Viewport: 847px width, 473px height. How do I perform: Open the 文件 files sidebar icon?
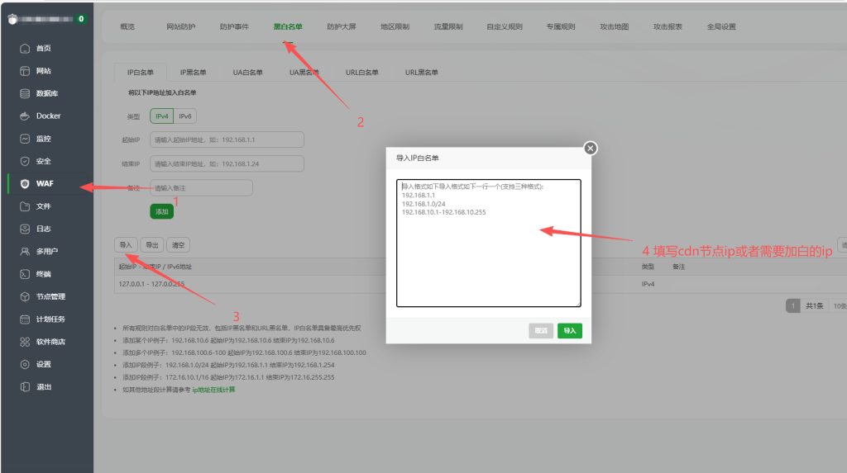pos(25,206)
